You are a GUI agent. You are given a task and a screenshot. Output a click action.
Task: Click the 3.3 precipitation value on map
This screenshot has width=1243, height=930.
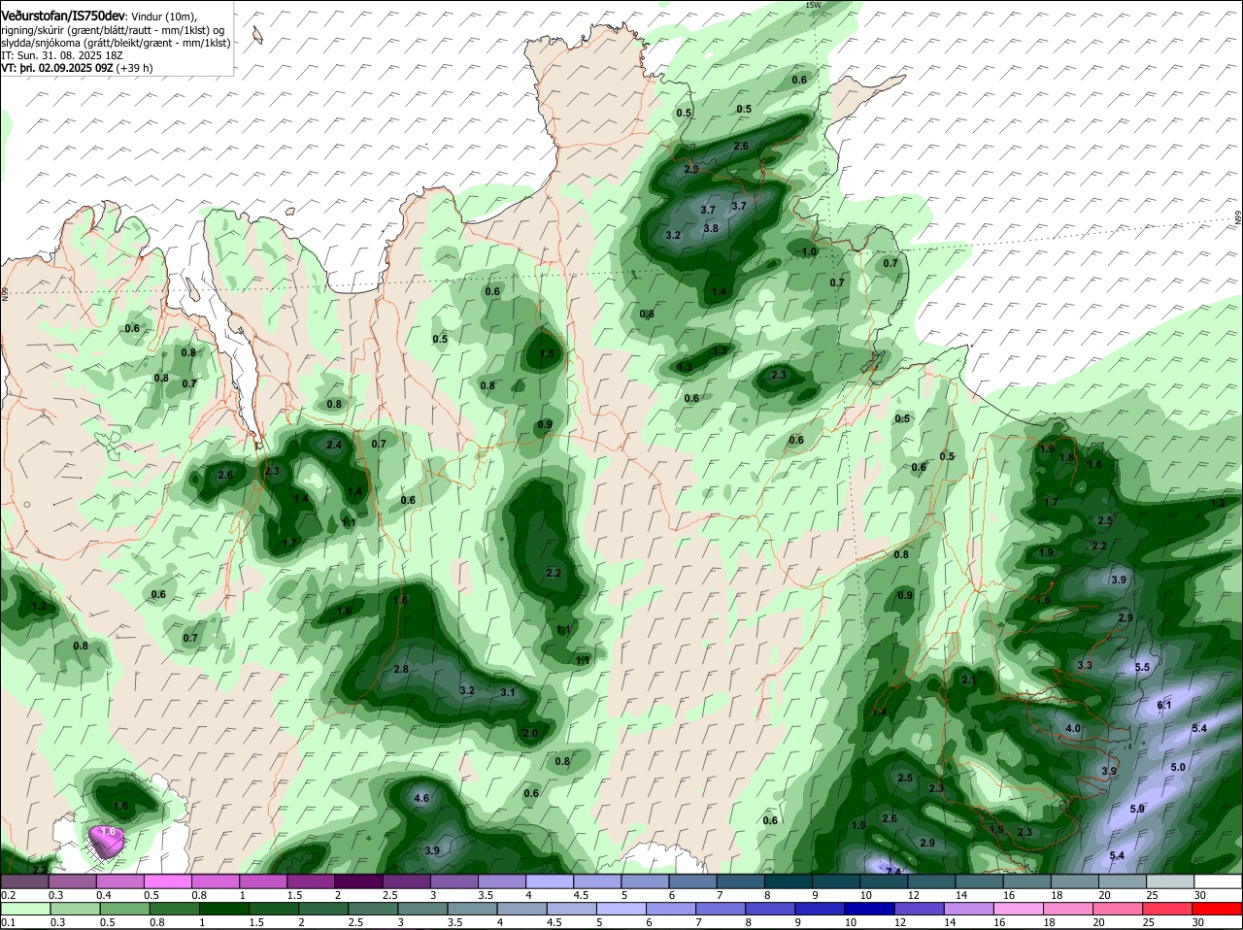click(1085, 665)
